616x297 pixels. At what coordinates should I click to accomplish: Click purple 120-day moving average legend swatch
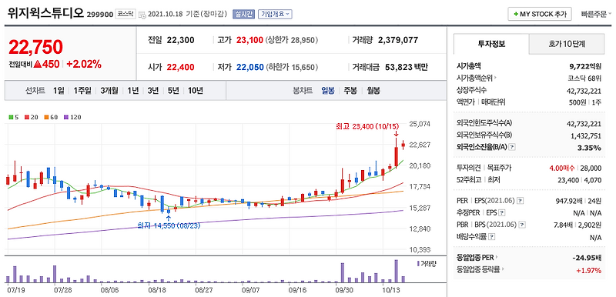[x=65, y=117]
